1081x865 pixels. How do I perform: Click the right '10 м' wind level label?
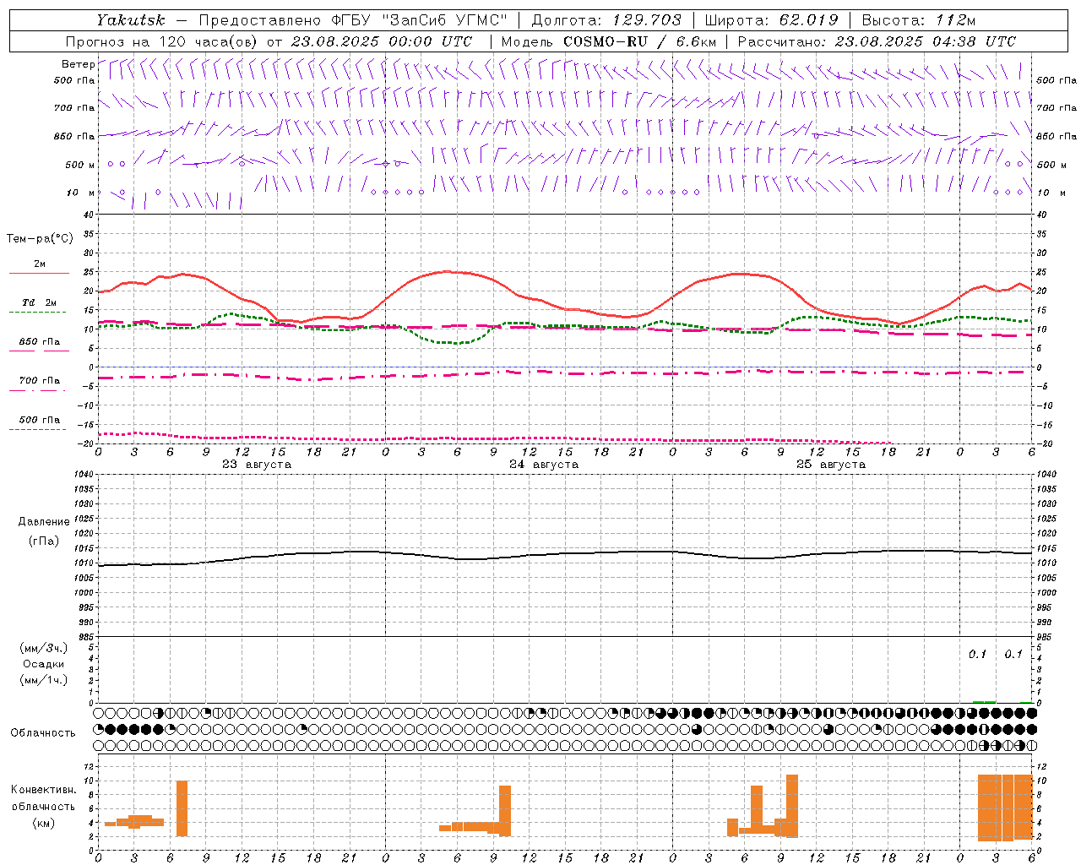1051,193
